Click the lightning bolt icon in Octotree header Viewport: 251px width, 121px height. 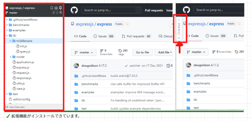pyautogui.click(x=54, y=13)
